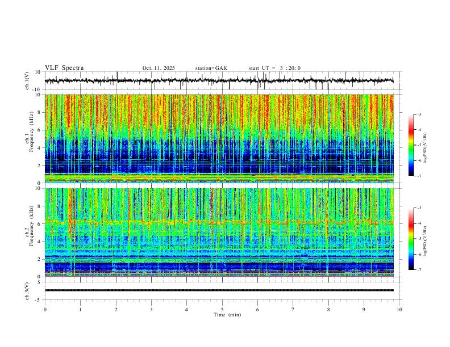Image resolution: width=450 pixels, height=347 pixels.
Task: Click tick label 0 on the Time axis
Action: point(45,310)
